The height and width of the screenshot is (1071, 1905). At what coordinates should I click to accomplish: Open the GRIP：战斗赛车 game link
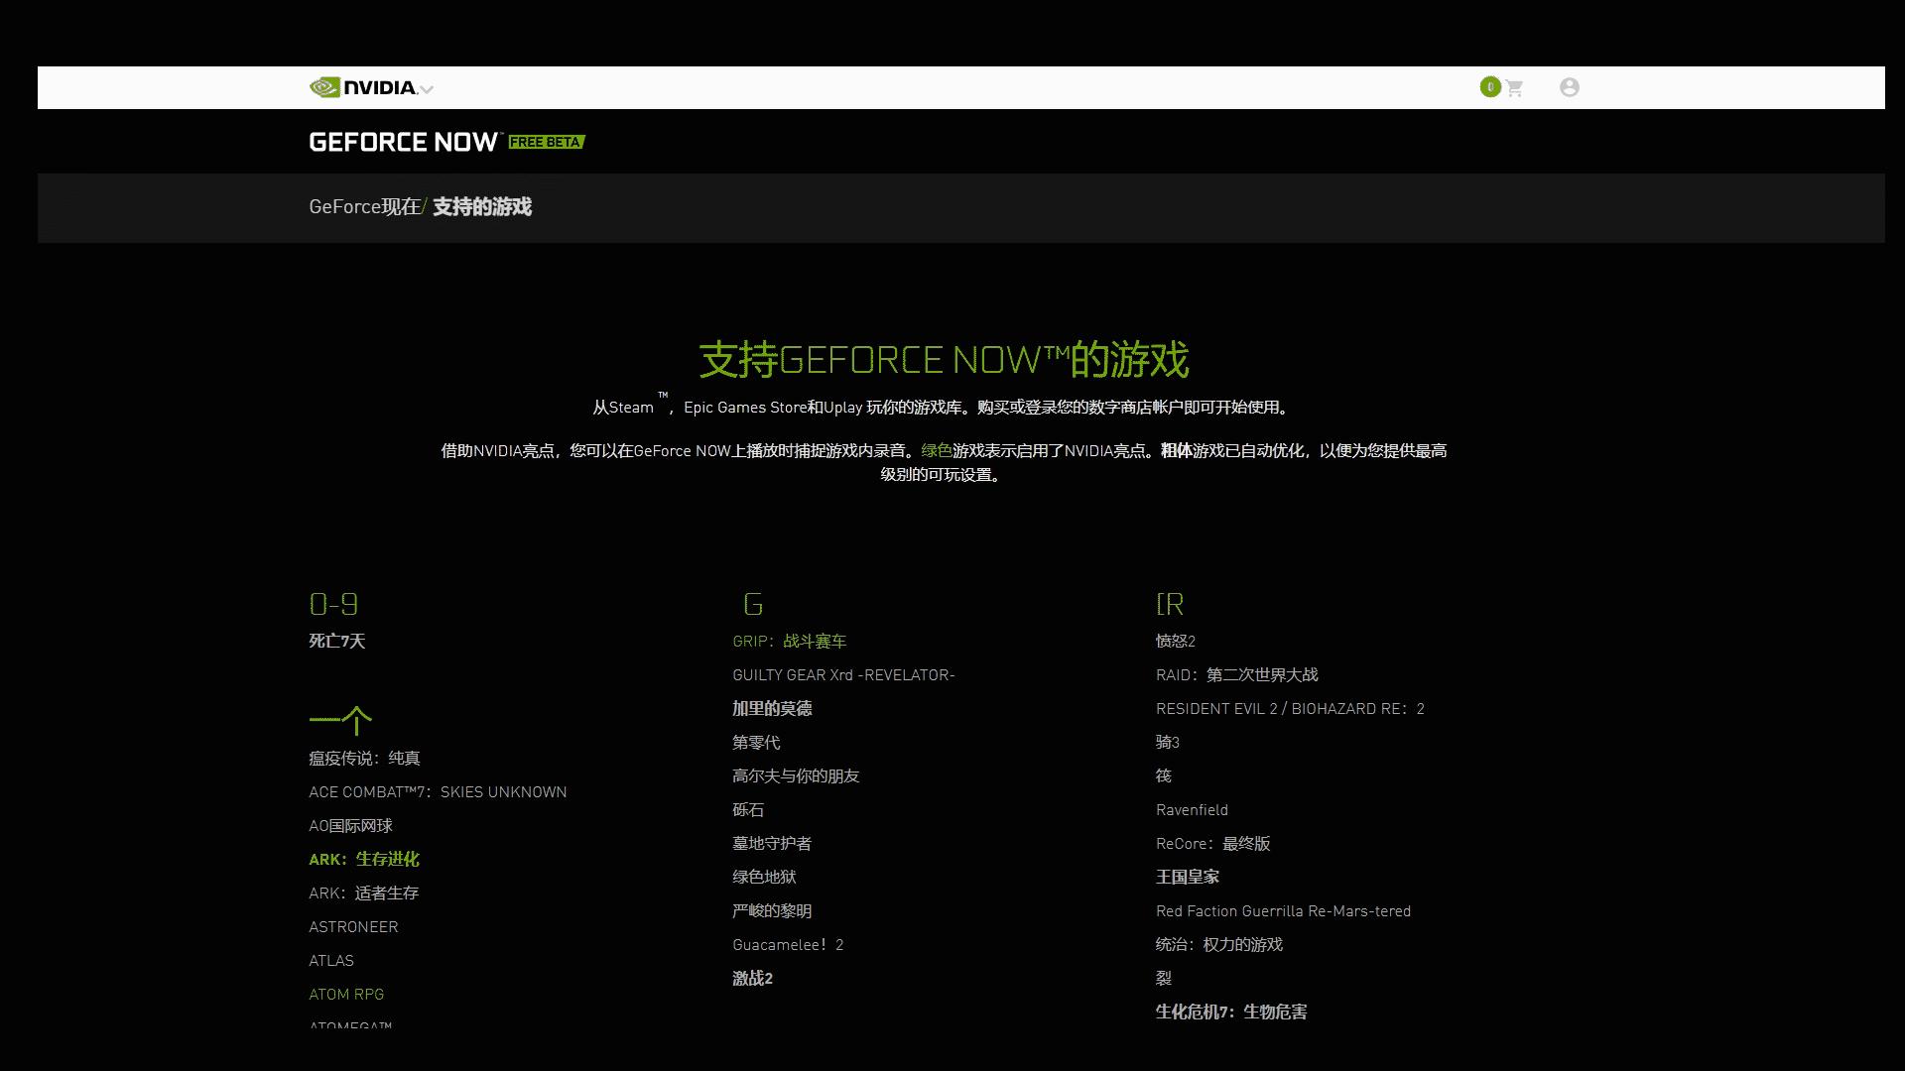[x=789, y=642]
